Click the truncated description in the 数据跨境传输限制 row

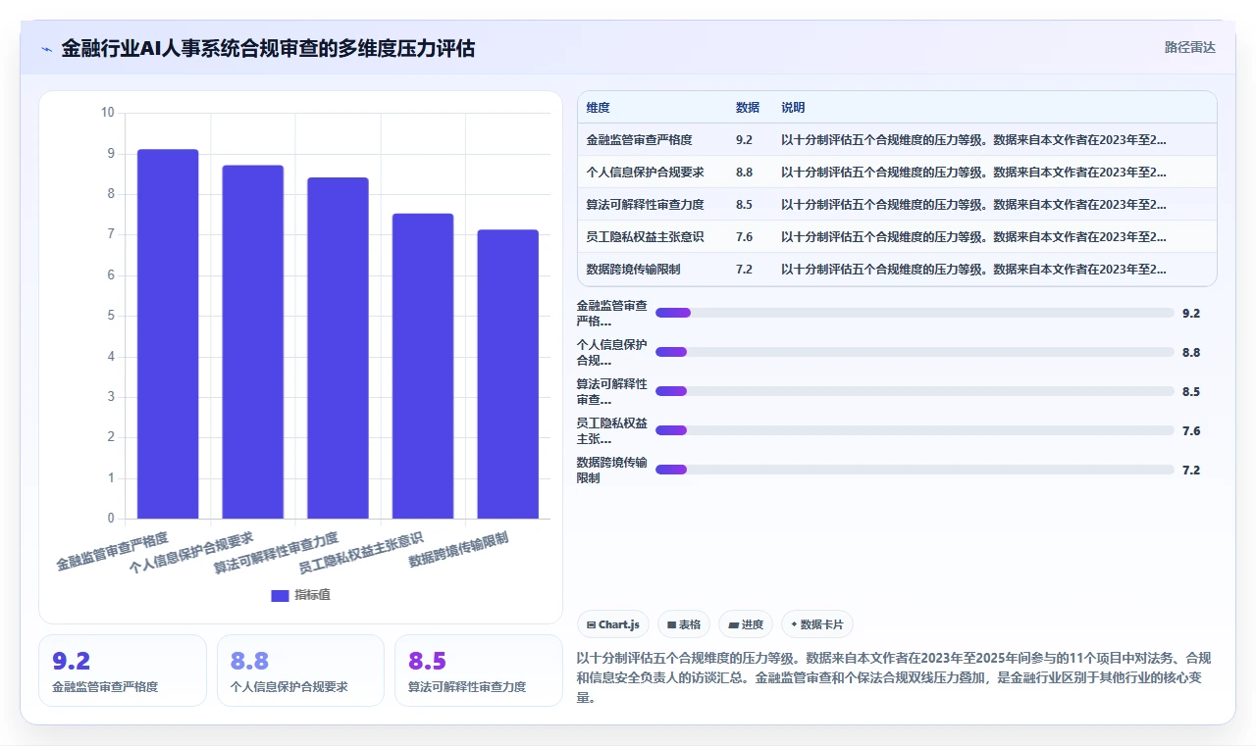tap(973, 269)
